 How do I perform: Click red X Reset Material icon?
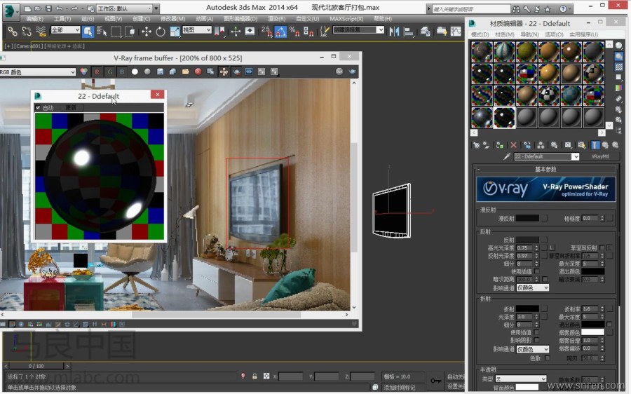pos(513,145)
